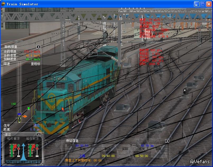Toggle the 运行前方 forward switch track diagram
213x167 pixels.
click(x=13, y=150)
